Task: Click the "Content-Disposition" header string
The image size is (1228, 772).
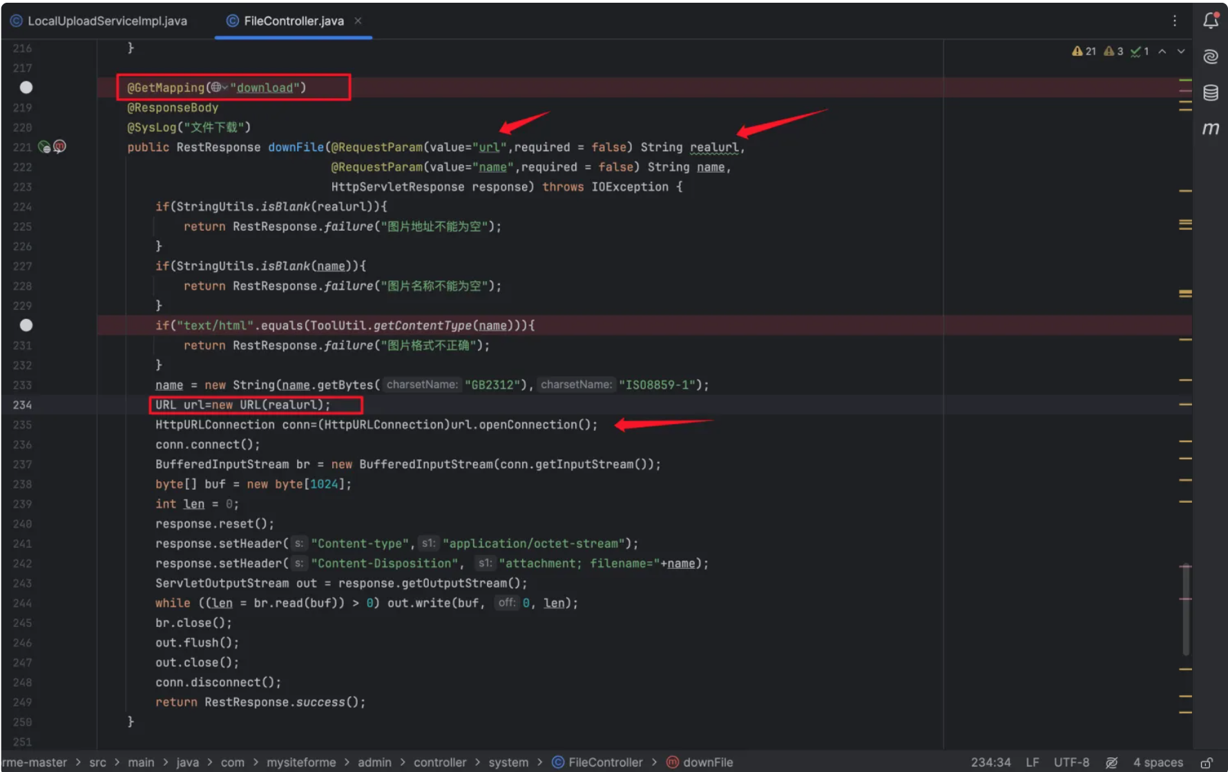Action: (x=384, y=563)
